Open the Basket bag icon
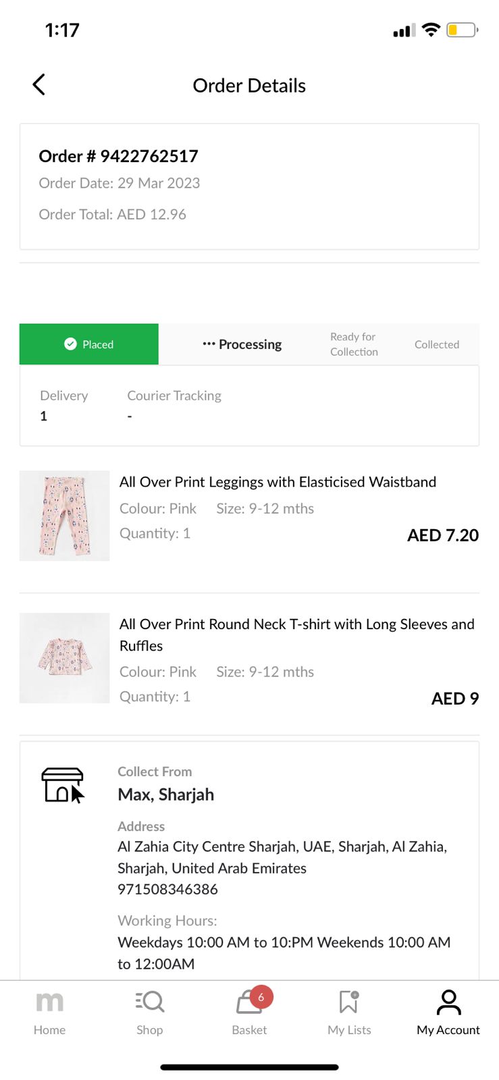Viewport: 499px width, 1080px height. click(x=247, y=1004)
